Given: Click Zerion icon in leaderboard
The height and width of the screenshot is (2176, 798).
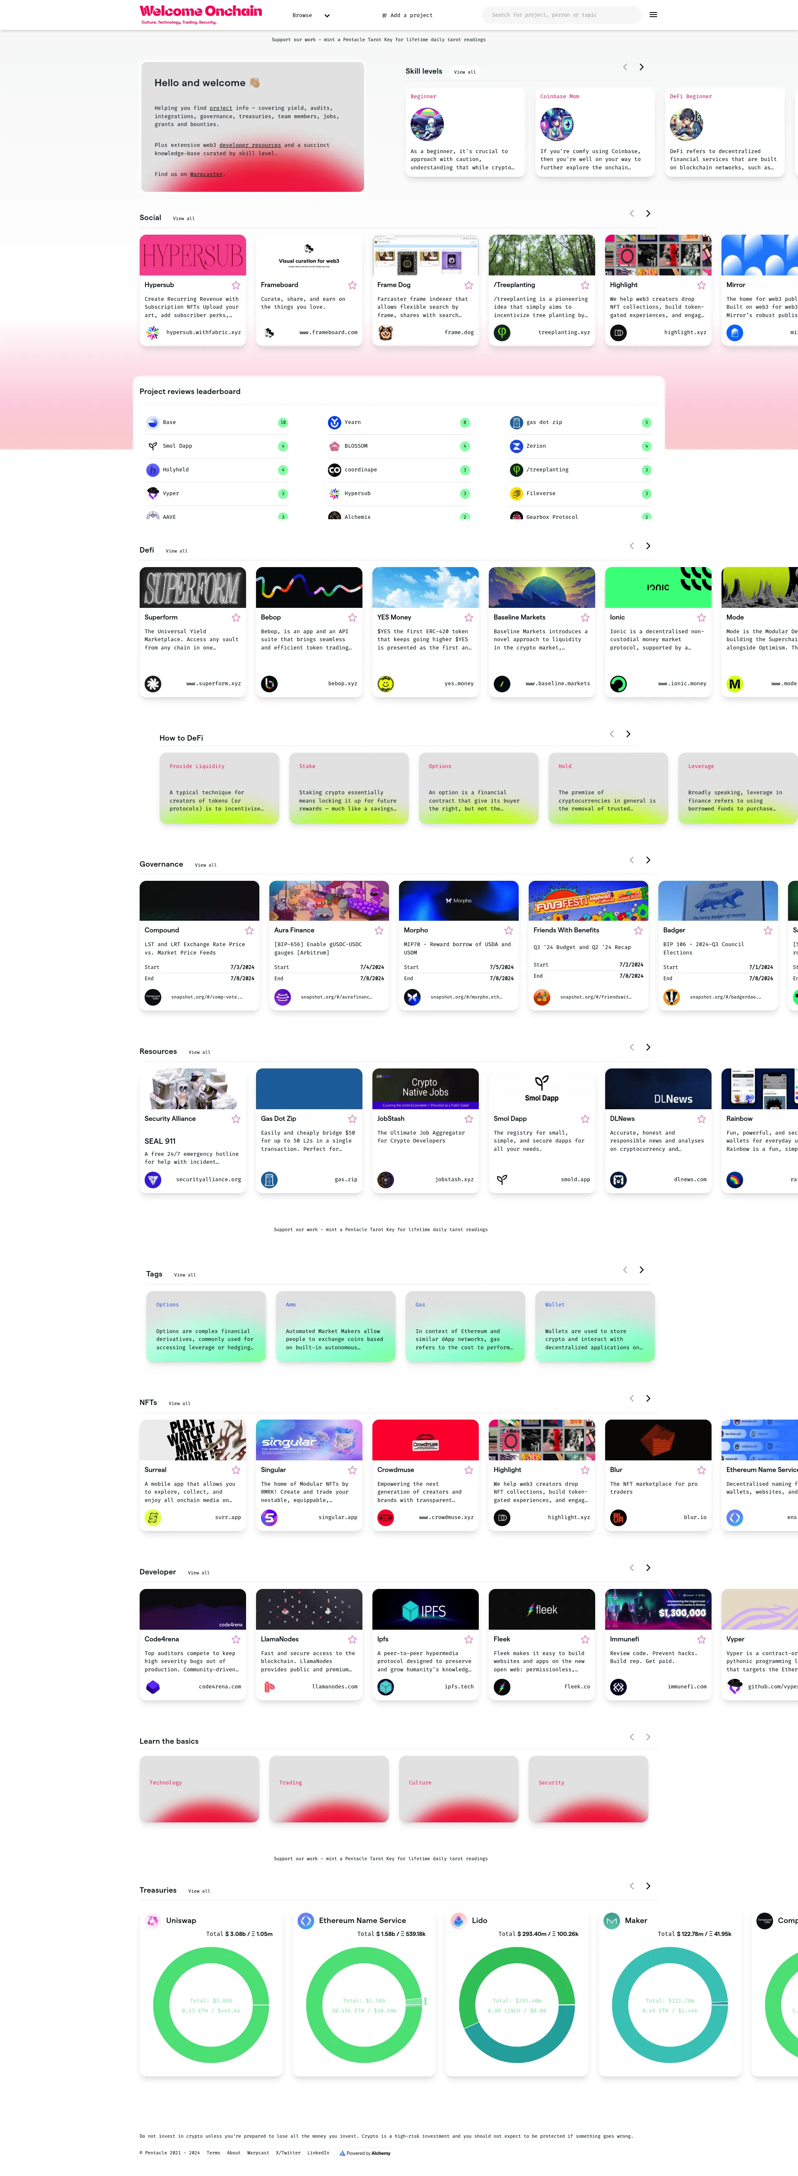Looking at the screenshot, I should click(x=516, y=446).
